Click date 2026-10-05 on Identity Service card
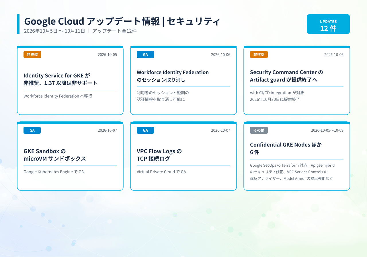Viewport: 367px width, 257px height. pos(107,54)
